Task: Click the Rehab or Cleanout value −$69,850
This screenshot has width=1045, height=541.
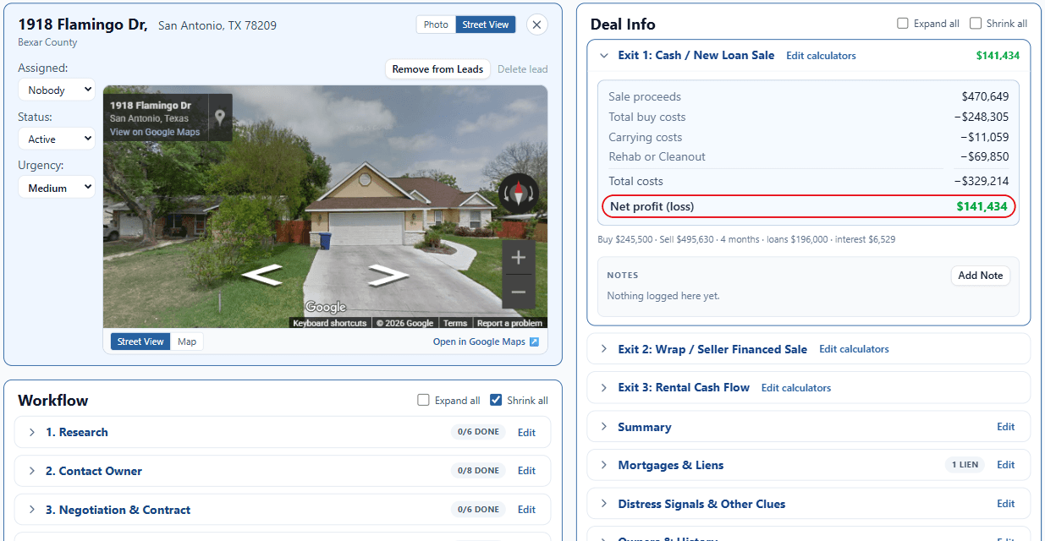Action: (984, 157)
